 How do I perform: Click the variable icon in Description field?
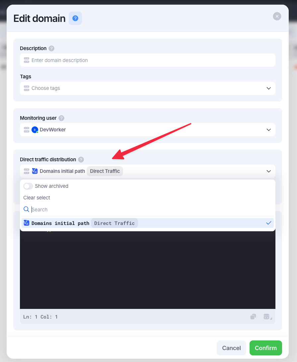[27, 60]
